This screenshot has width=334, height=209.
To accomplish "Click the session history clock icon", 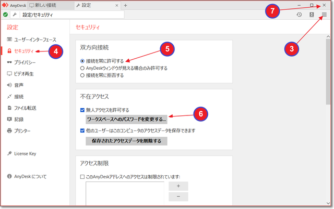I will click(x=300, y=15).
